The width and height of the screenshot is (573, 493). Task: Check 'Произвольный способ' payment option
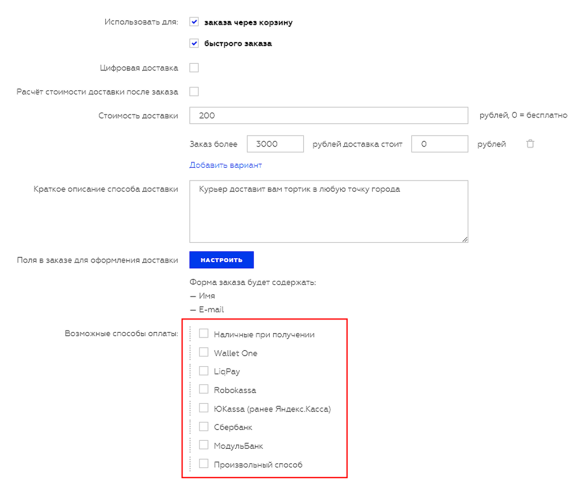pos(204,464)
